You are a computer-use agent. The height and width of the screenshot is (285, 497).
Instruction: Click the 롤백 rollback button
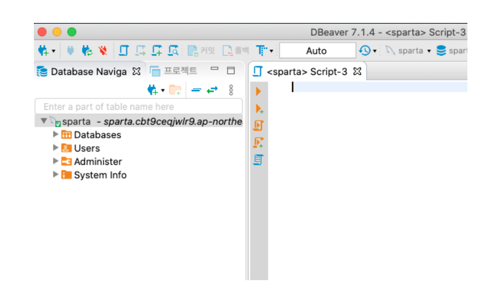point(236,50)
